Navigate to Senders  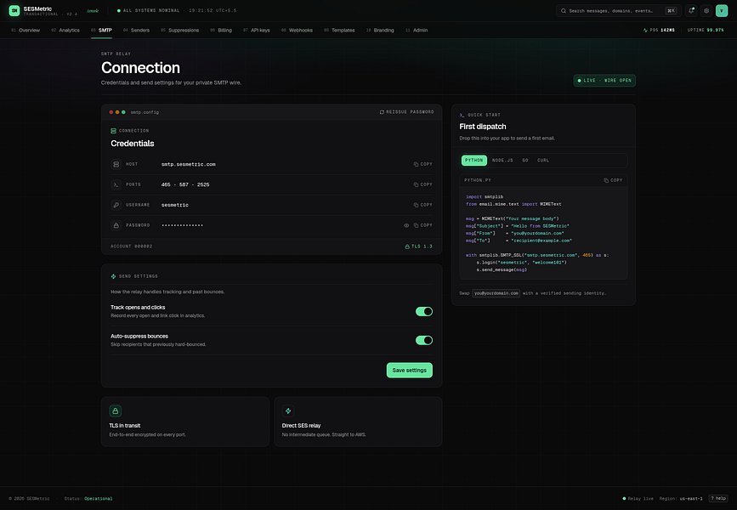click(136, 30)
